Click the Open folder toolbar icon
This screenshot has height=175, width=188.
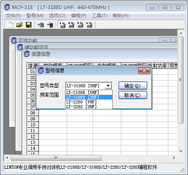click(x=20, y=24)
